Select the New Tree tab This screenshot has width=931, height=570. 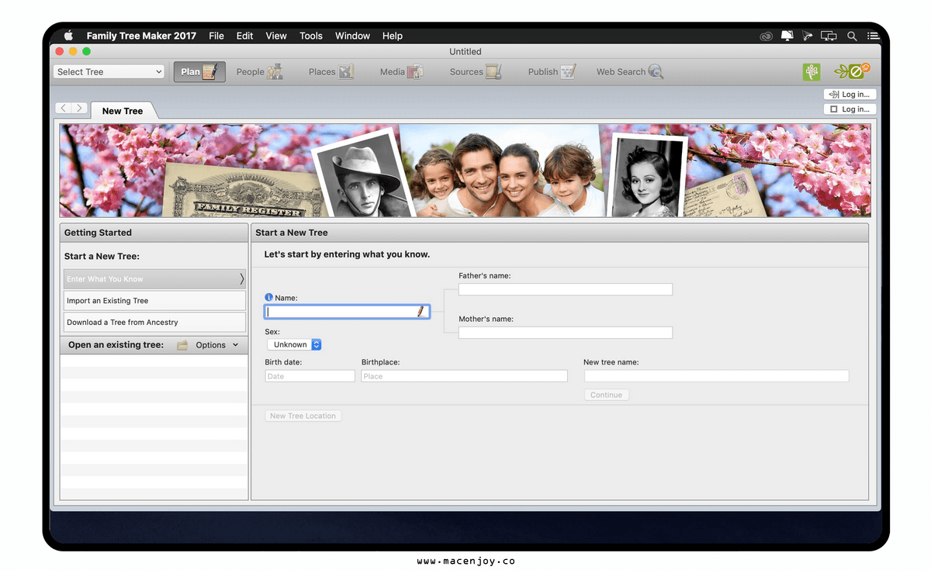(123, 111)
